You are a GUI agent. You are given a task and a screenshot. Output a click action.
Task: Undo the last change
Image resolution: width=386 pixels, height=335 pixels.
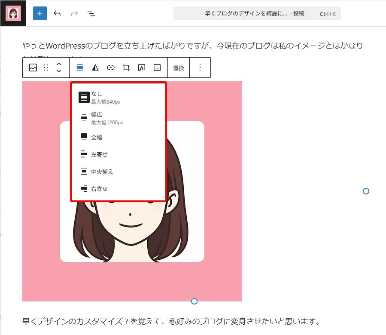pyautogui.click(x=57, y=13)
